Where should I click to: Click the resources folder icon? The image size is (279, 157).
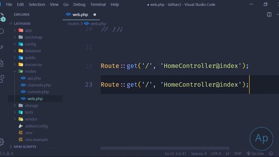click(x=21, y=65)
